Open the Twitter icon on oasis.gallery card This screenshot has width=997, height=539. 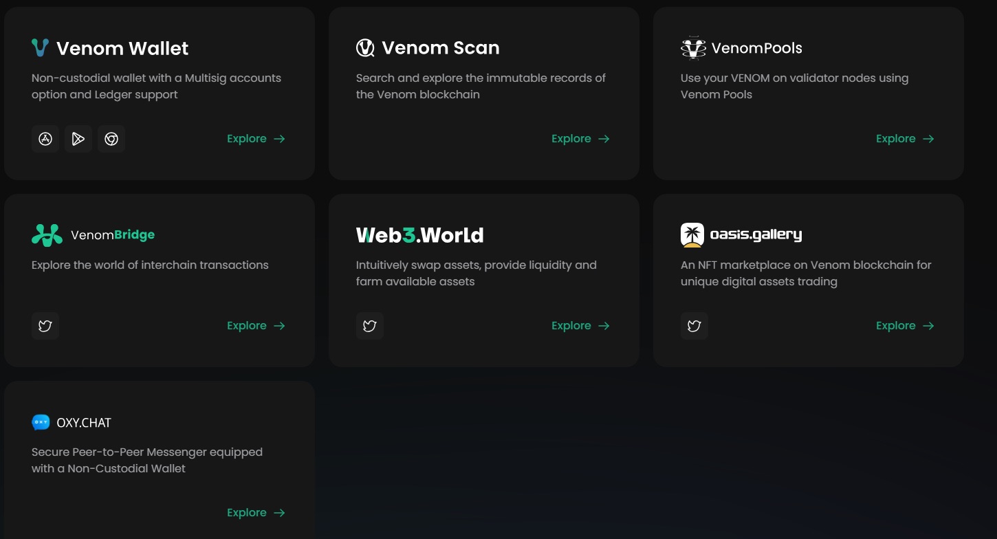point(694,326)
